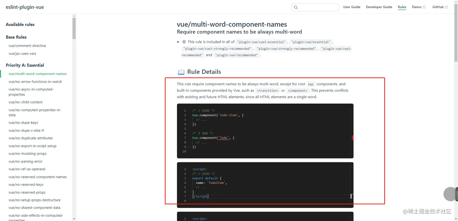Screen dimensions: 458x221
Task: Open vue/no-export-in-script-setup rule
Action: (32, 146)
